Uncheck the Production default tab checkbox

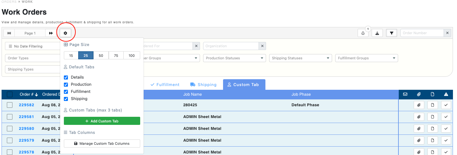[66, 84]
